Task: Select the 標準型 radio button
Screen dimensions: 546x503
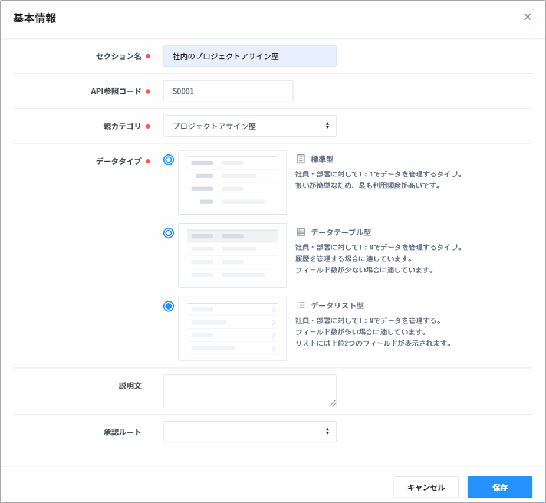Action: click(x=169, y=160)
